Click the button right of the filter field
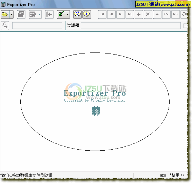The width and height of the screenshot is (192, 183). 186,26
